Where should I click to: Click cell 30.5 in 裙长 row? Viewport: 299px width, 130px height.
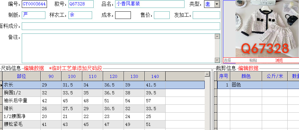[113, 109]
